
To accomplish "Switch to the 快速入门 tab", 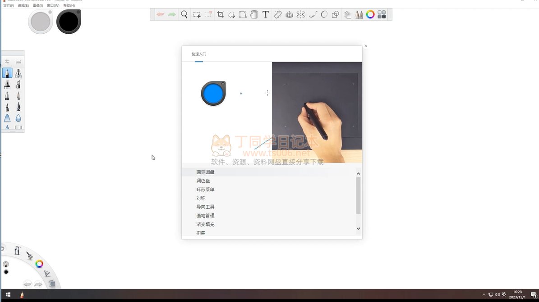I will (199, 54).
